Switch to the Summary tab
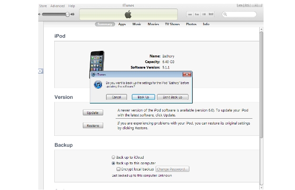 [x=105, y=24]
